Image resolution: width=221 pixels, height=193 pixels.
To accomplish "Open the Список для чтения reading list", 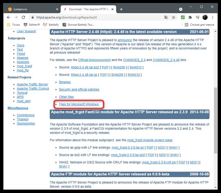I will 199,25.
